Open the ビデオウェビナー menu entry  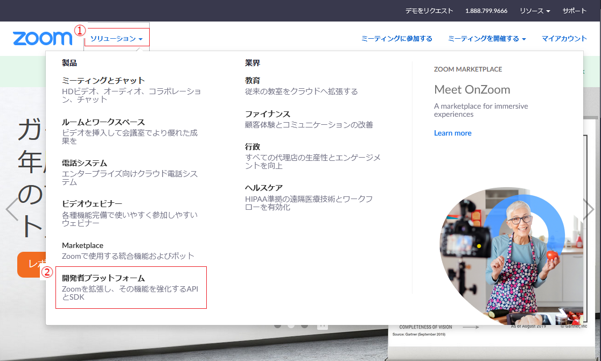pos(92,204)
